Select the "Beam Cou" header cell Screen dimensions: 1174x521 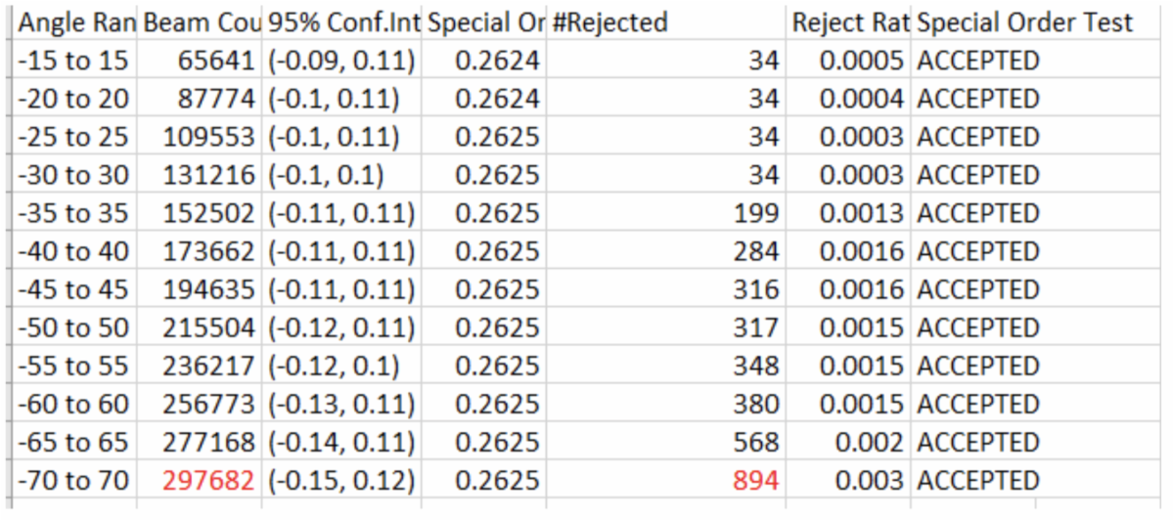[x=201, y=22]
